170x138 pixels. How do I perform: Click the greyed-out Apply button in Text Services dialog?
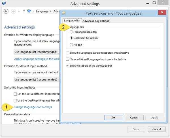click(154, 117)
